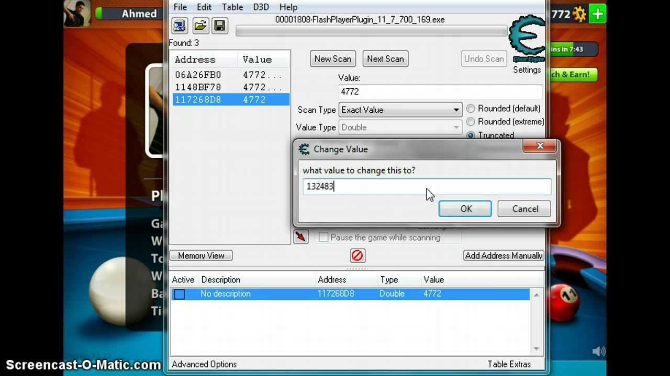Select Rounded (extreme) radio option
Screen dimensions: 670x376
click(x=471, y=122)
